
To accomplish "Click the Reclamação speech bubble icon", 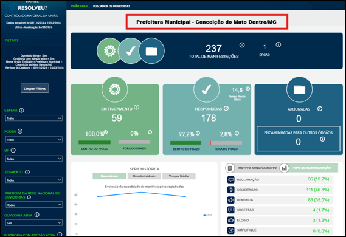I will point(231,180).
